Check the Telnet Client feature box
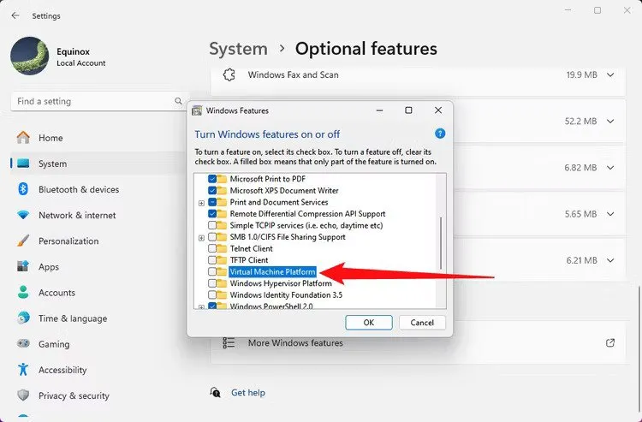This screenshot has height=422, width=642. (212, 248)
